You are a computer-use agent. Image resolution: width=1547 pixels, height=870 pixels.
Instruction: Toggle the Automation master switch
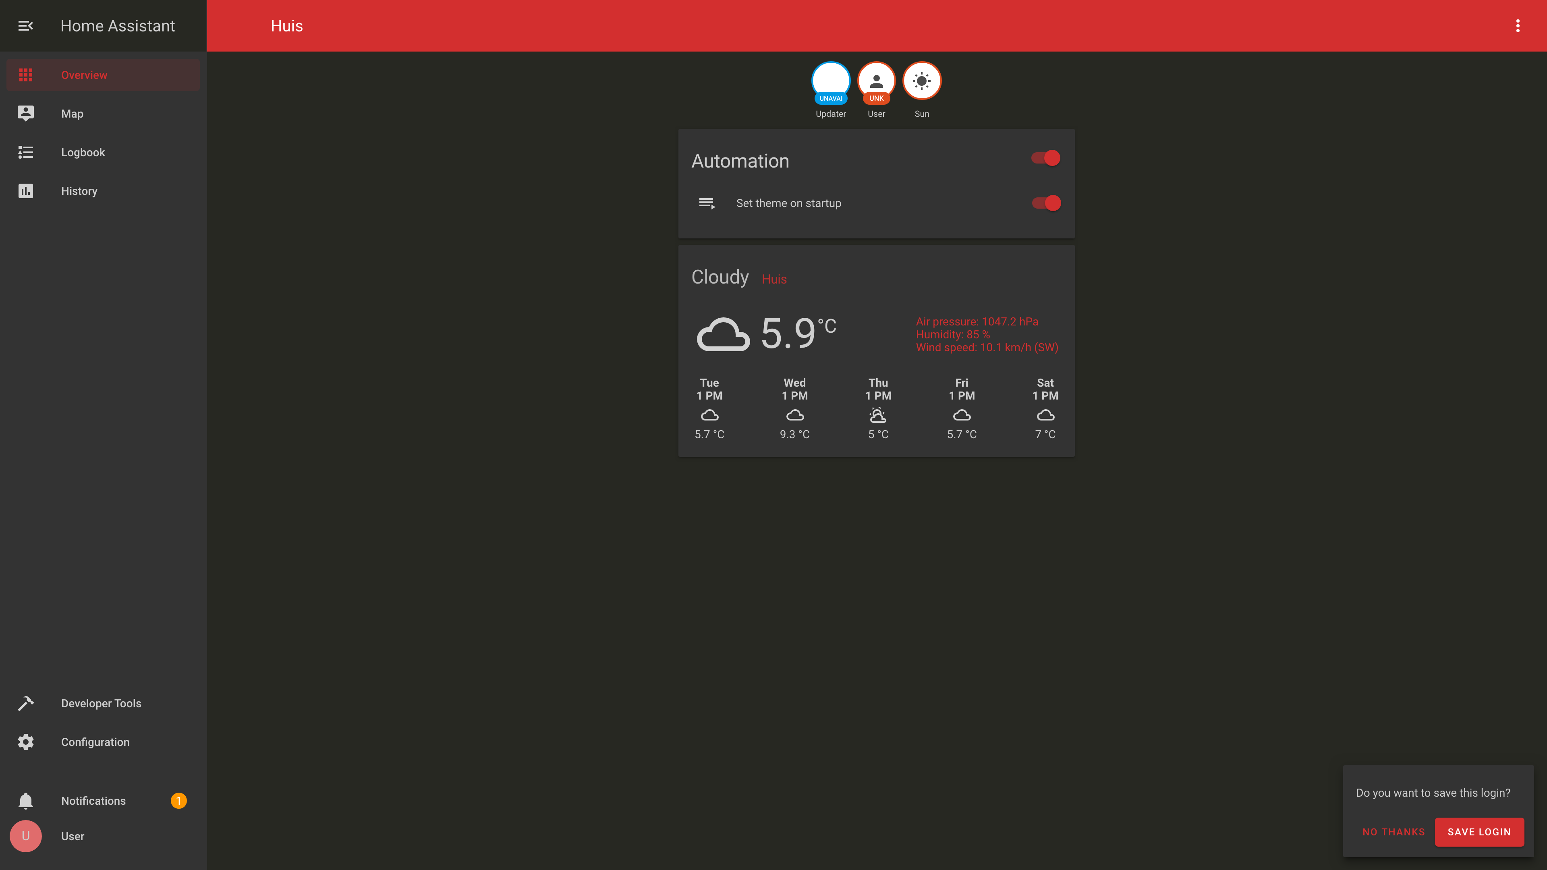tap(1045, 158)
